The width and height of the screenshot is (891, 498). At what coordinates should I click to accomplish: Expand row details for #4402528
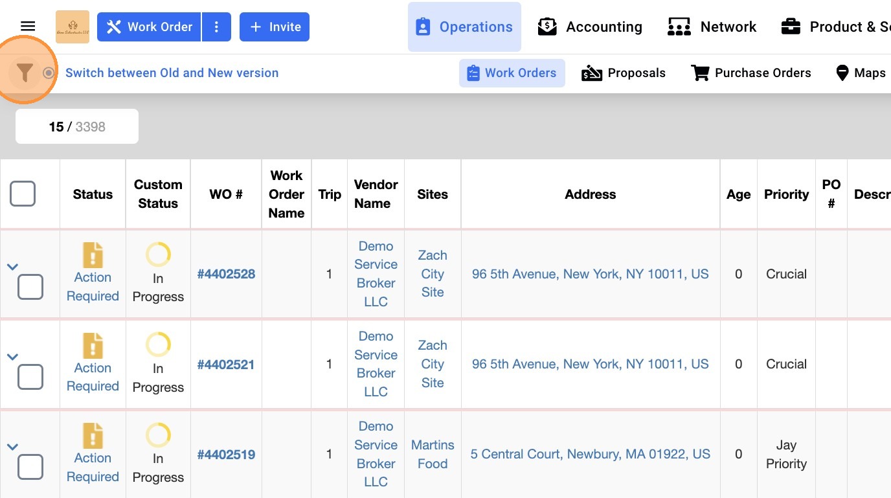tap(12, 266)
